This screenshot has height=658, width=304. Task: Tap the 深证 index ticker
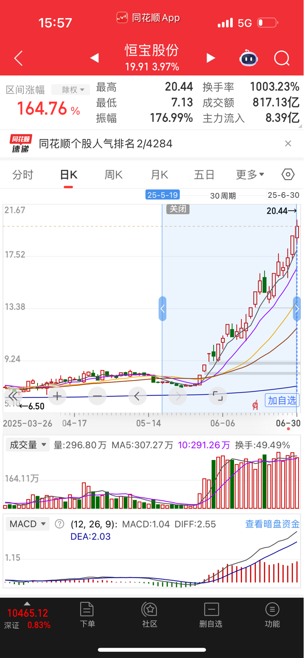(x=27, y=619)
